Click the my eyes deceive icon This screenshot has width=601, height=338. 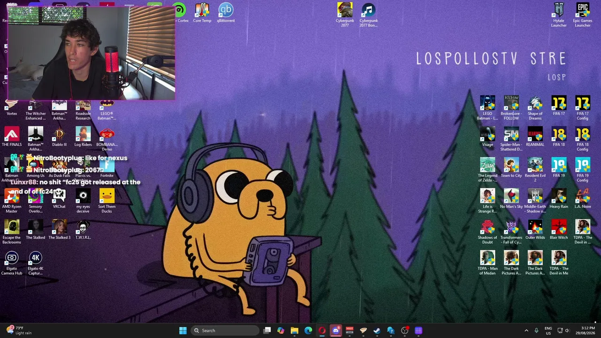coord(83,201)
